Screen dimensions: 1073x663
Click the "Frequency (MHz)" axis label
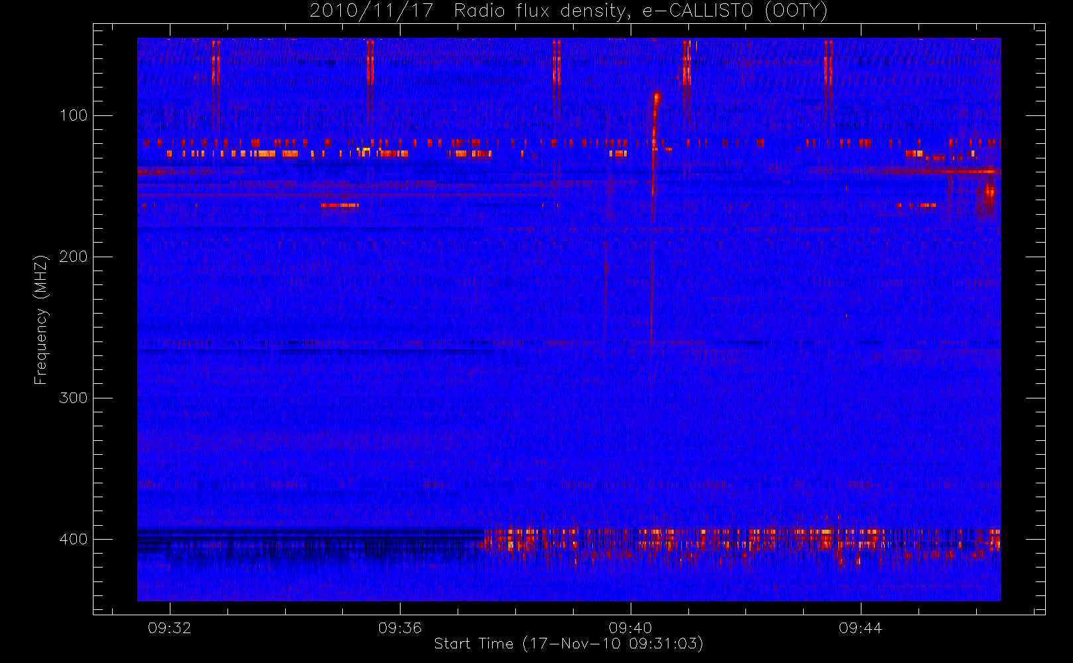41,320
